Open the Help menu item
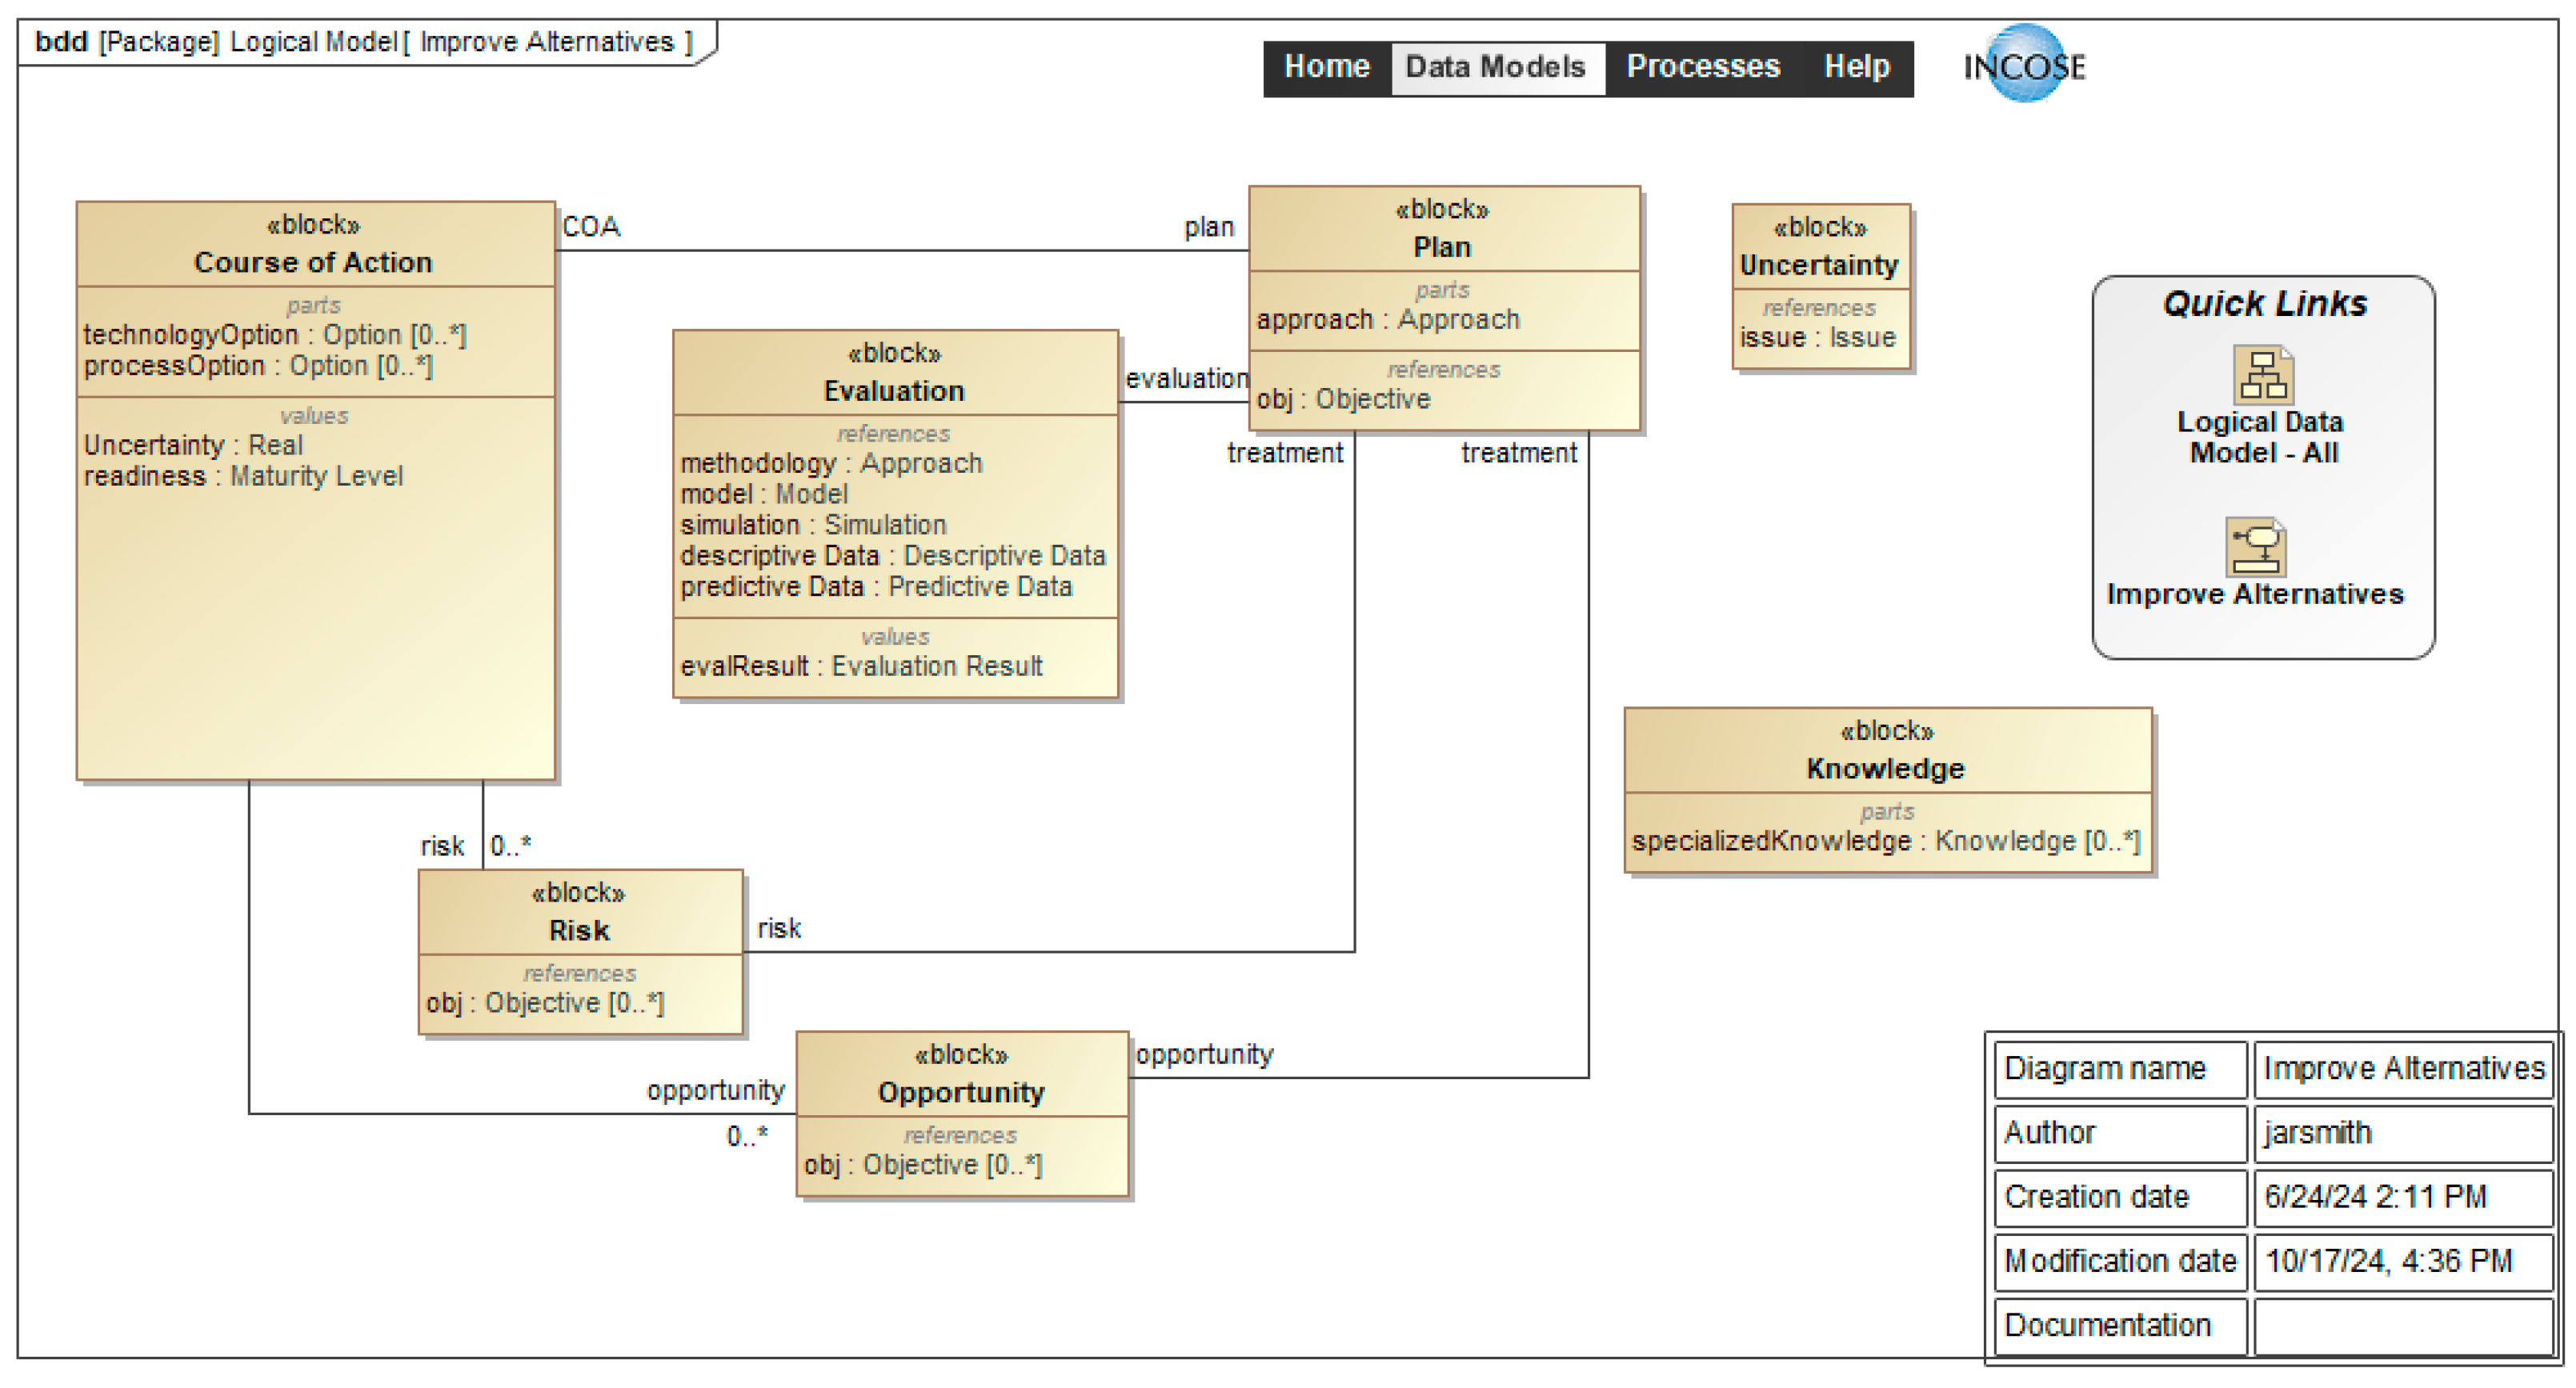The image size is (2576, 1388). pos(1856,67)
